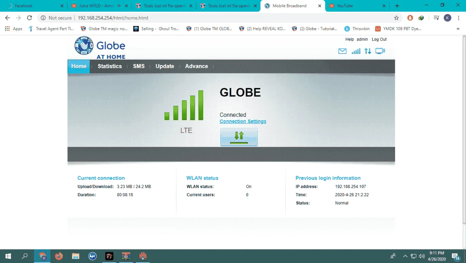
Task: Mute audio icon on Juice WRLD tab
Action: pyautogui.click(x=119, y=6)
